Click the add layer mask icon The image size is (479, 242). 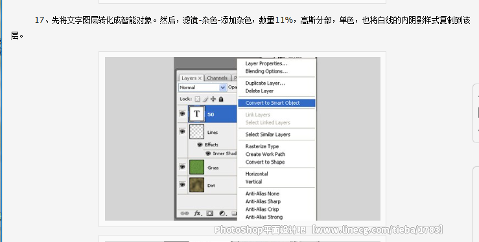click(210, 214)
